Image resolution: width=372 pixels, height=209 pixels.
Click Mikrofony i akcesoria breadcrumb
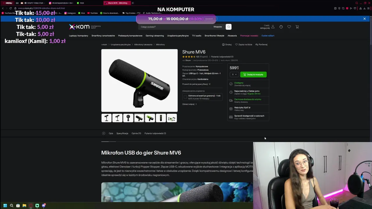143,44
